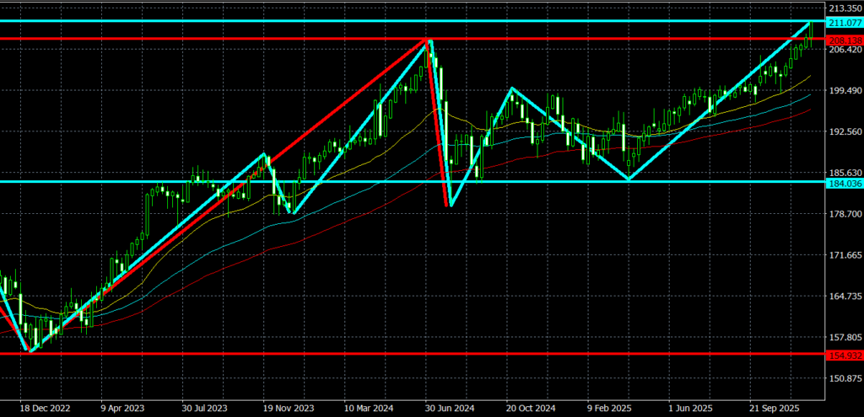Select the red horizontal line at 154.932
Screen dimensions: 864x417
click(422, 354)
